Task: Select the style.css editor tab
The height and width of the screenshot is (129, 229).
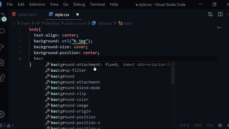Action: click(x=63, y=14)
